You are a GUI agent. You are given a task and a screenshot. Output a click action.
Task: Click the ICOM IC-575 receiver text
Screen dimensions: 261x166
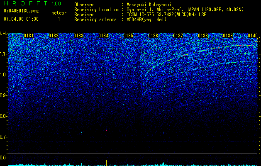point(166,15)
